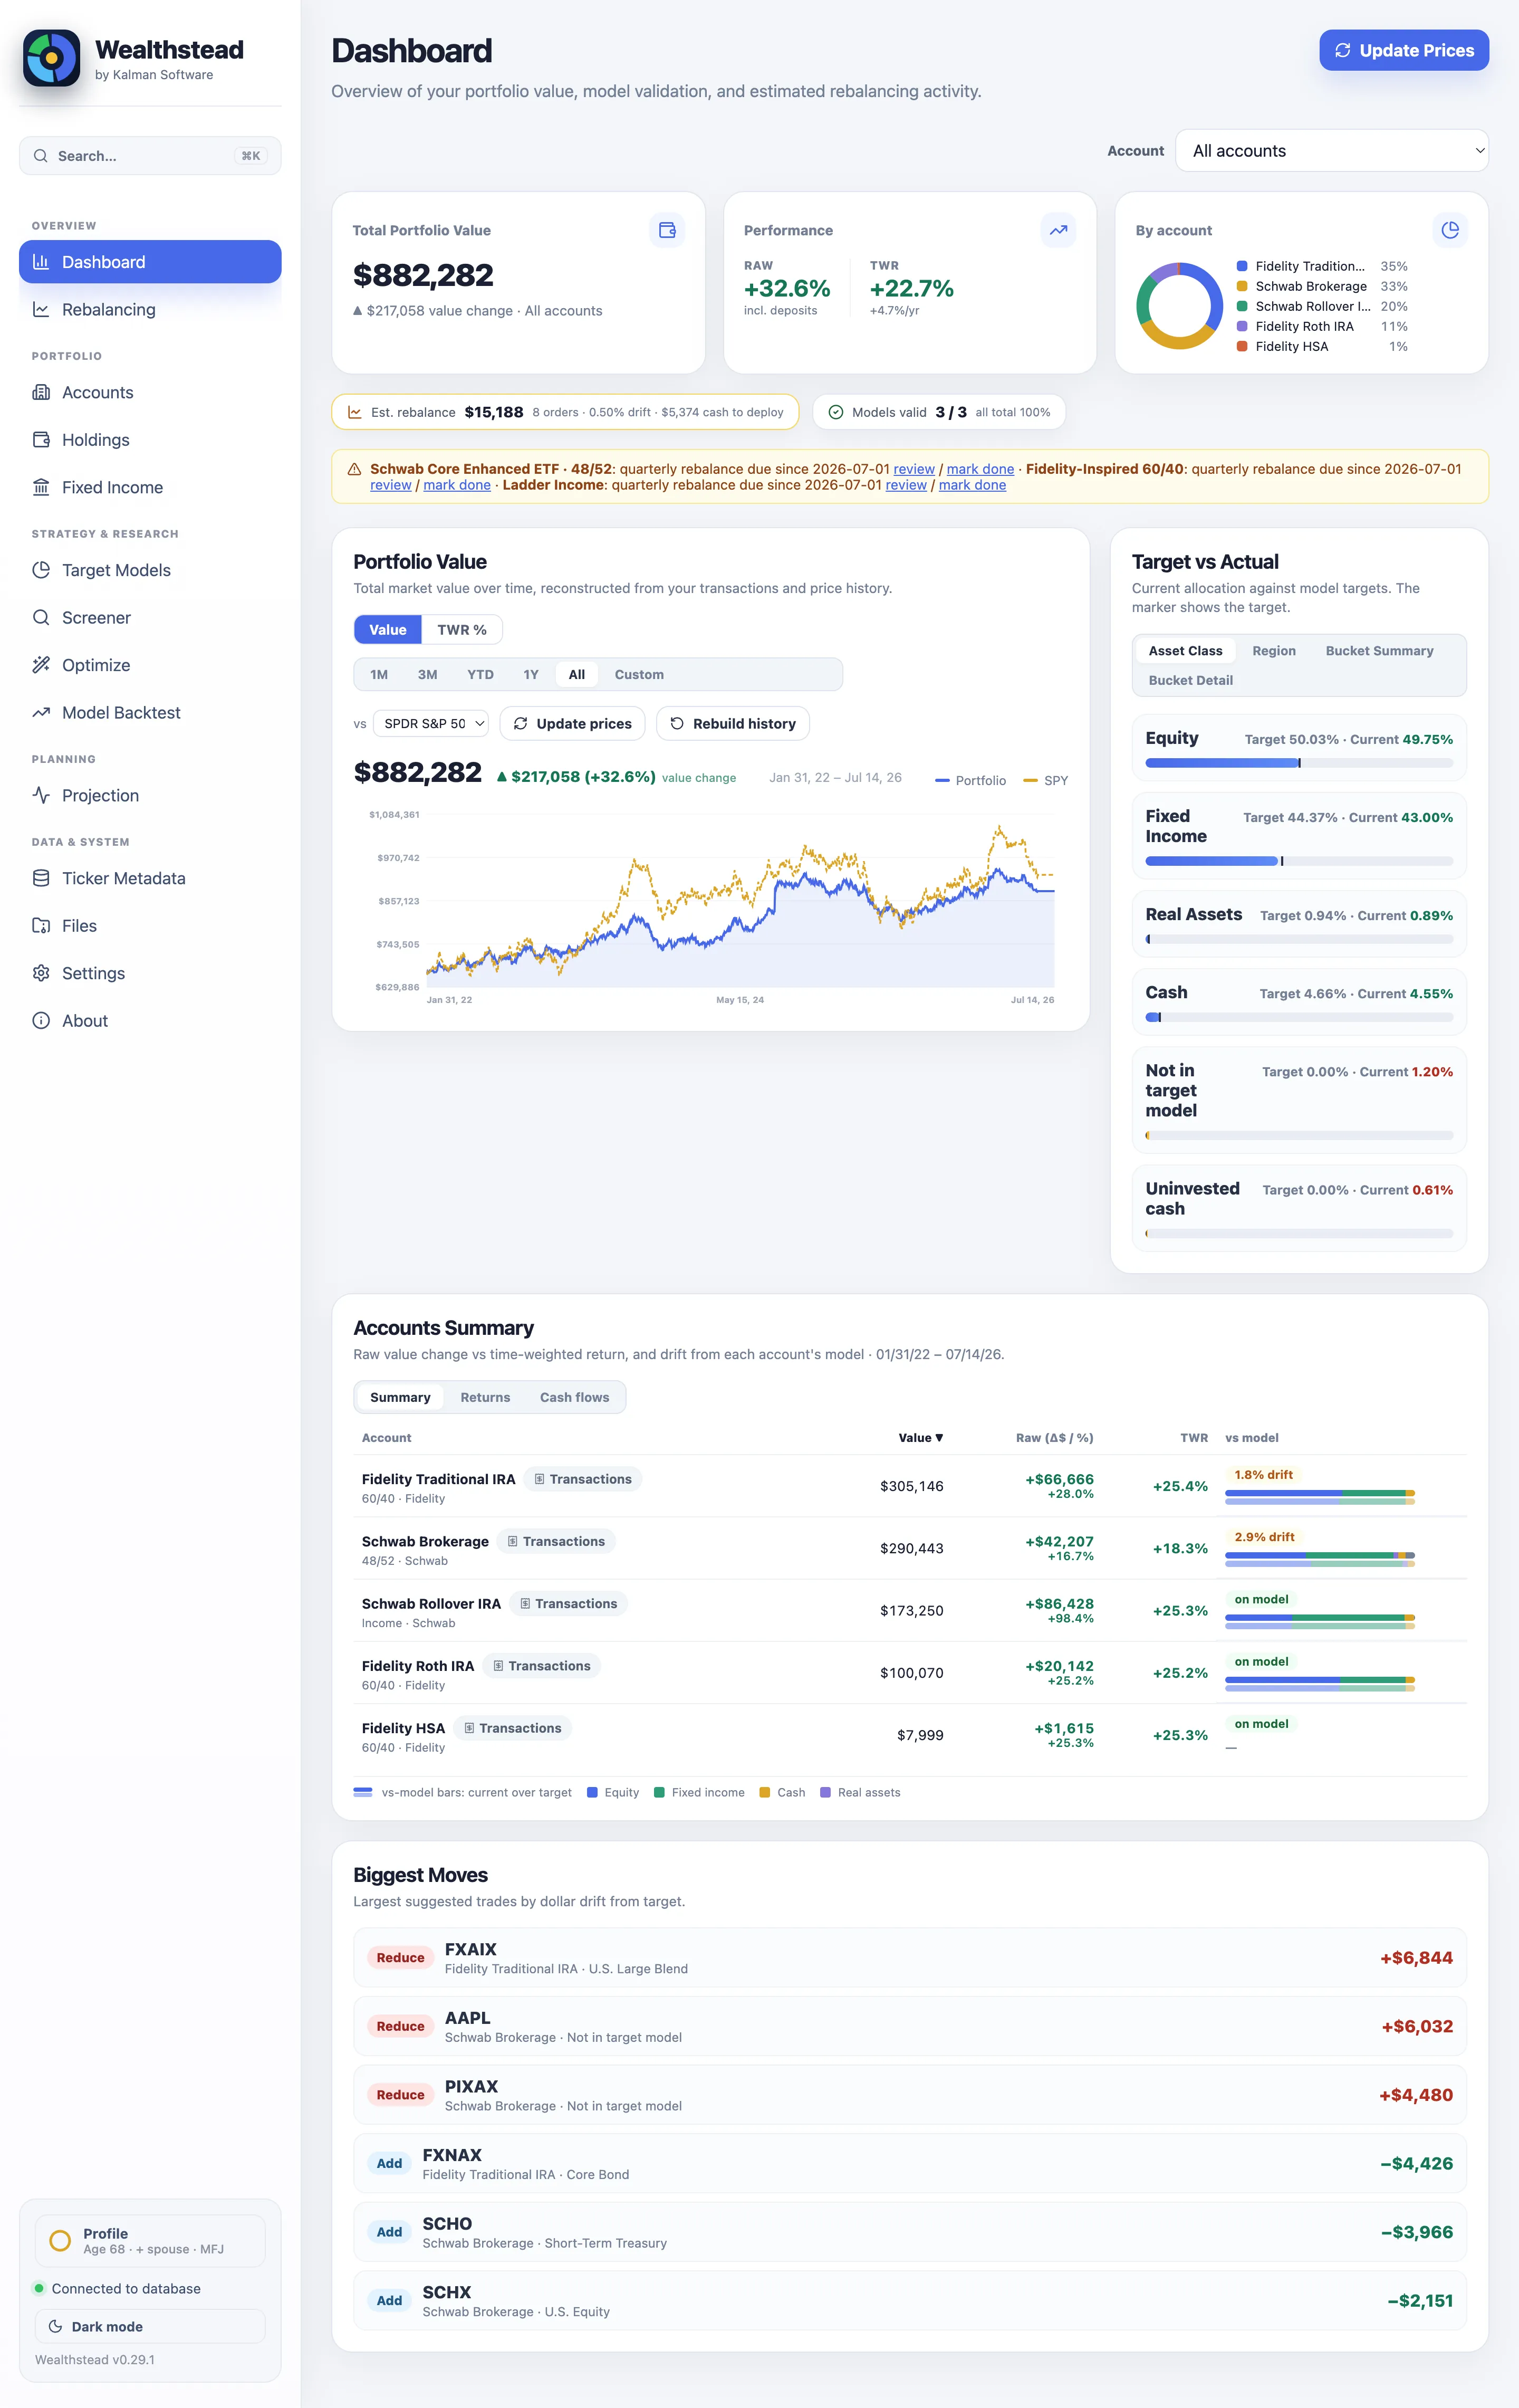Click the Search input field
The height and width of the screenshot is (2408, 1519).
point(150,156)
